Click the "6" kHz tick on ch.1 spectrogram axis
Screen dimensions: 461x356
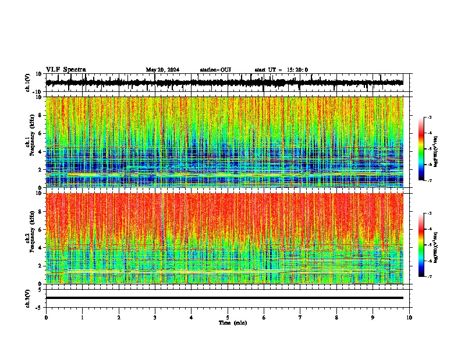pyautogui.click(x=41, y=133)
